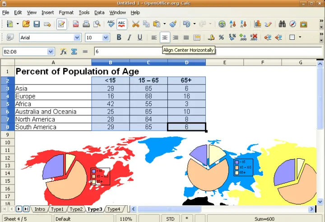Expand the font size dropdown
This screenshot has height=222, width=325.
pyautogui.click(x=106, y=38)
